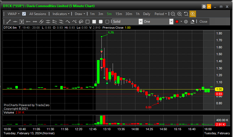The width and height of the screenshot is (233, 137).
Task: Switch to the Daily timeframe
Action: click(147, 14)
